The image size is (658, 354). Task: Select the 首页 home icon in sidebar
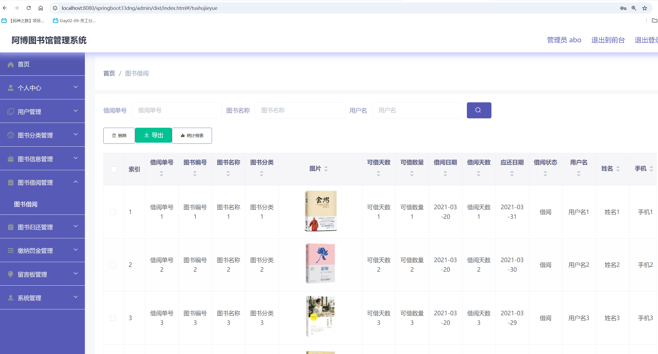(x=11, y=64)
